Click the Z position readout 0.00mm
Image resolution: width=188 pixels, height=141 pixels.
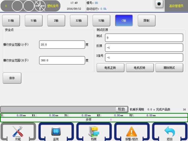(21, 115)
